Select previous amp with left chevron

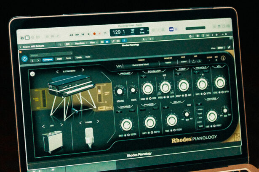coord(43,126)
